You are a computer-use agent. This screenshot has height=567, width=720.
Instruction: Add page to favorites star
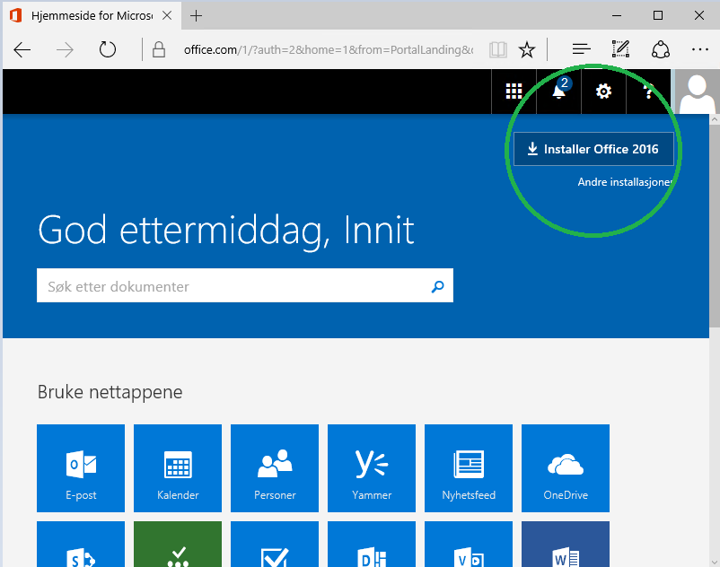(x=527, y=49)
